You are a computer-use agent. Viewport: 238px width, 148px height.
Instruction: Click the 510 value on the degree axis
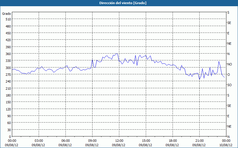point(8,19)
